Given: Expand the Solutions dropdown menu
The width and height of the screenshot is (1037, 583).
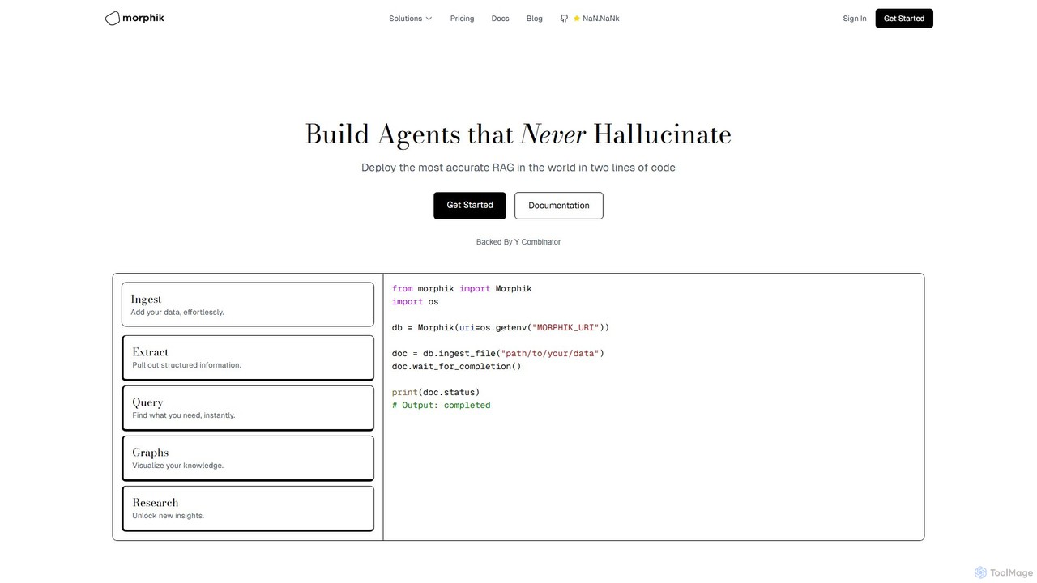Looking at the screenshot, I should pyautogui.click(x=410, y=19).
